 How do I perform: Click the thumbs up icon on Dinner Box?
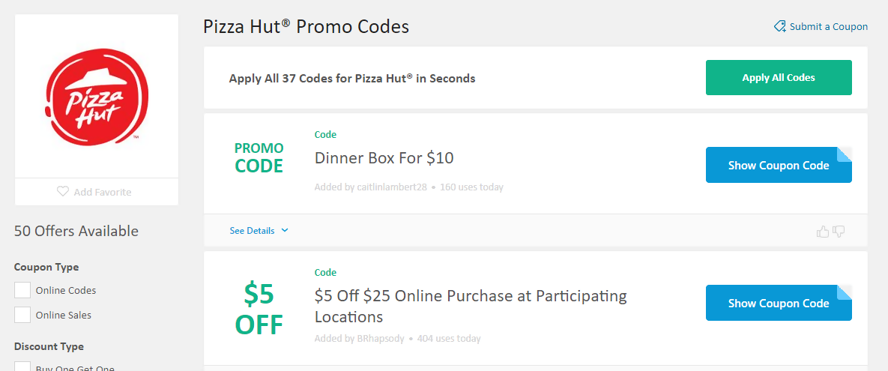823,232
